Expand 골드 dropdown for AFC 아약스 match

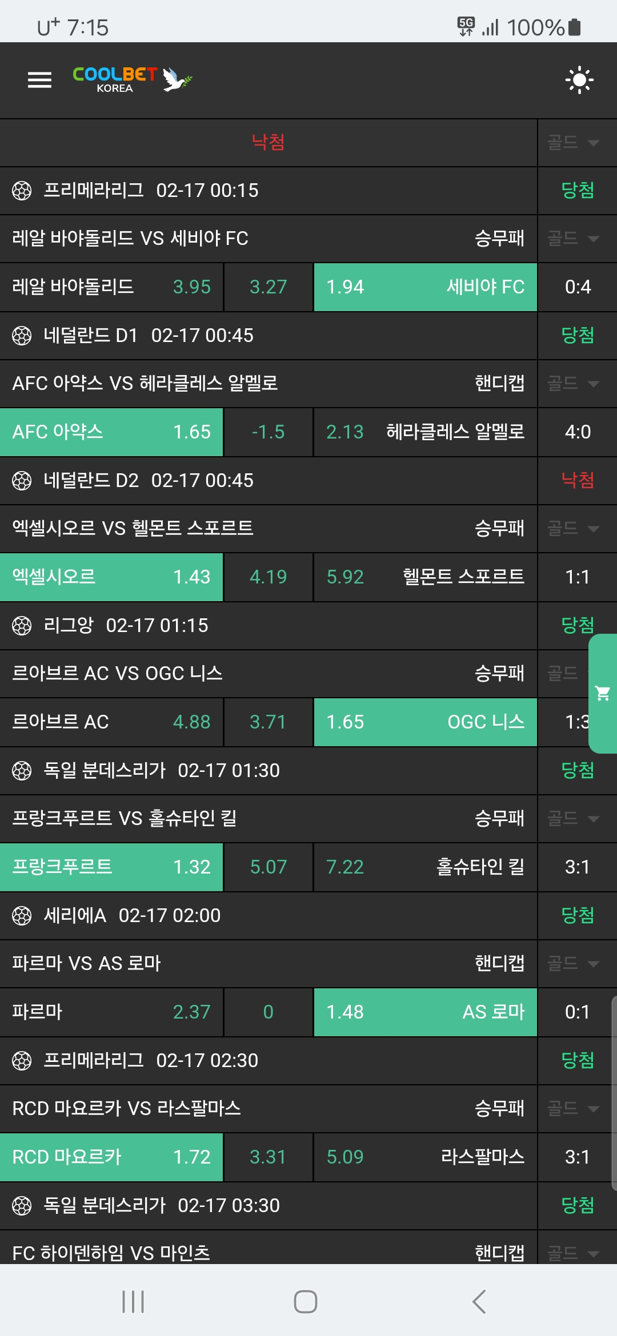(574, 384)
